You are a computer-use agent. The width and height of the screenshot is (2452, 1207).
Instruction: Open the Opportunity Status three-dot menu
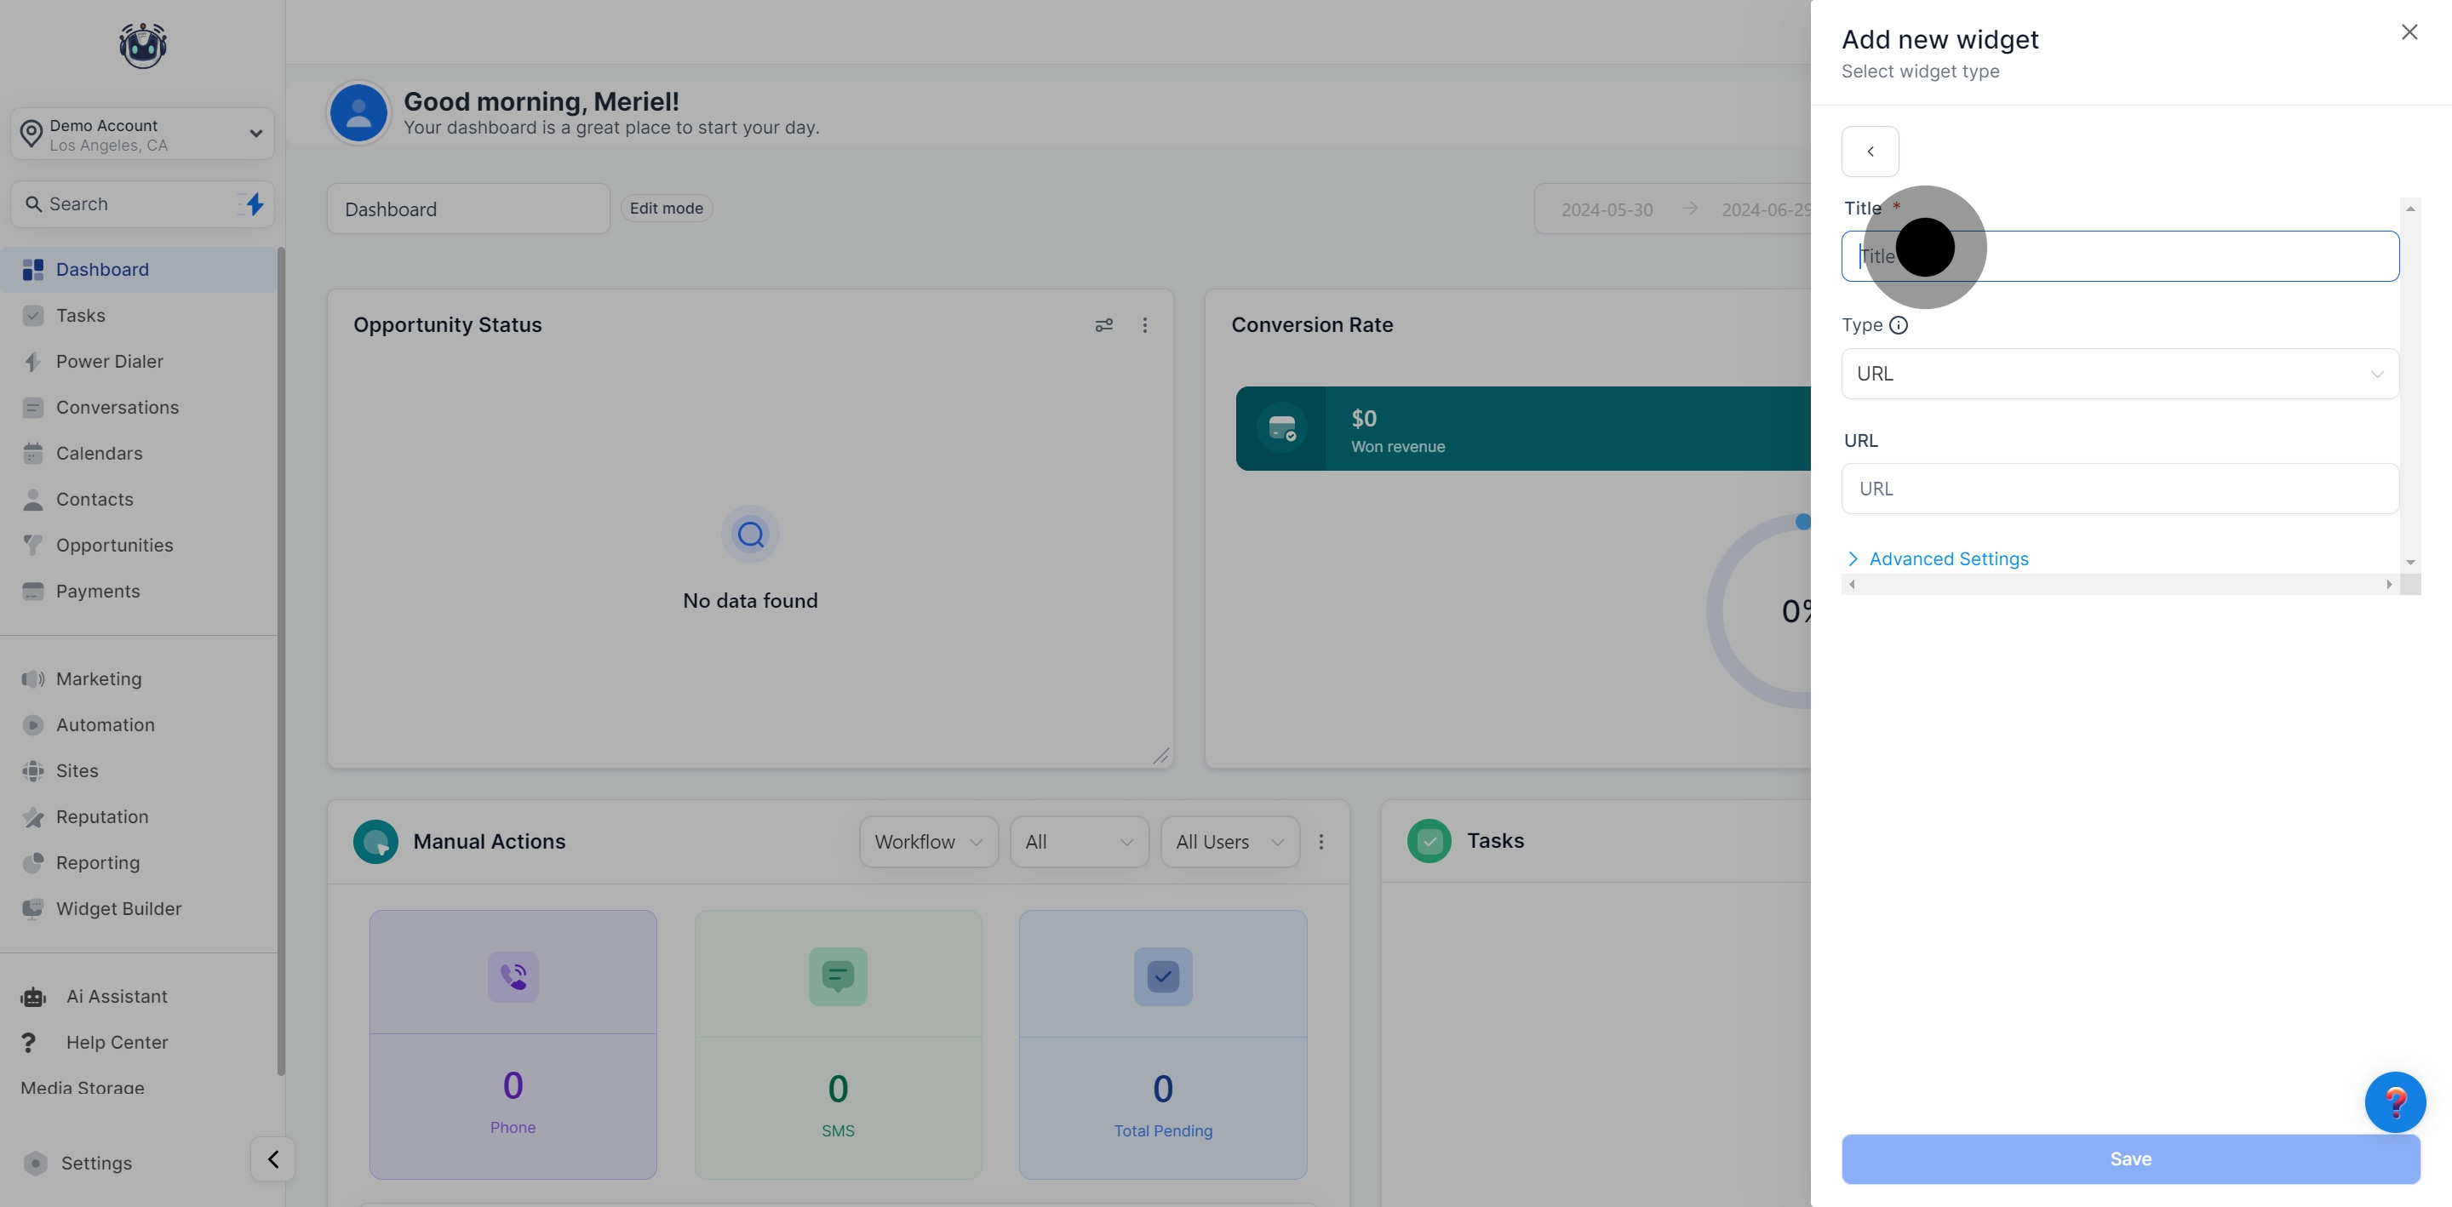click(x=1144, y=325)
